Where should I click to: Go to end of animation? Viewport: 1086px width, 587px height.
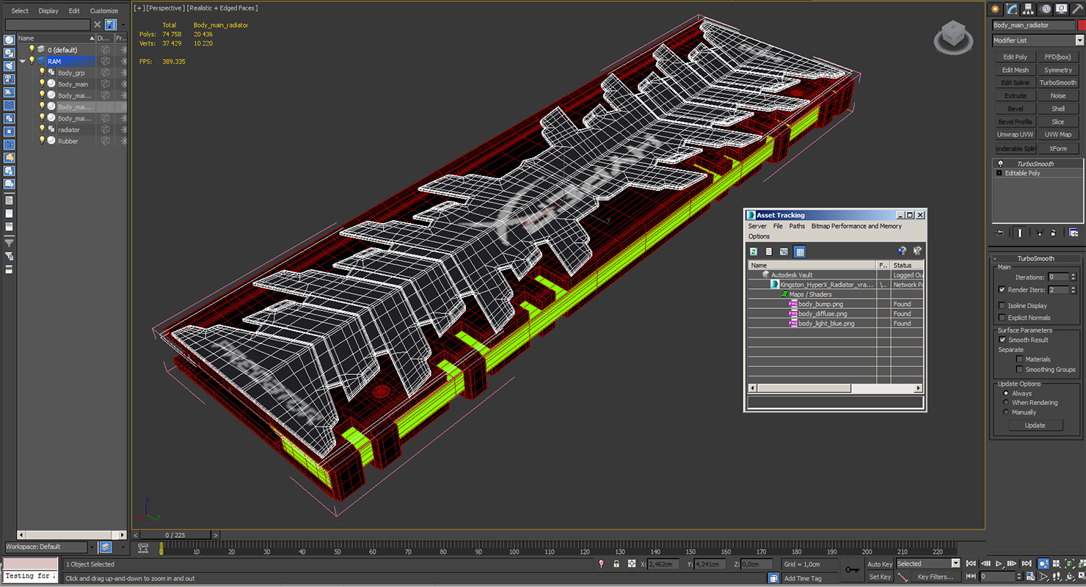point(1027,564)
